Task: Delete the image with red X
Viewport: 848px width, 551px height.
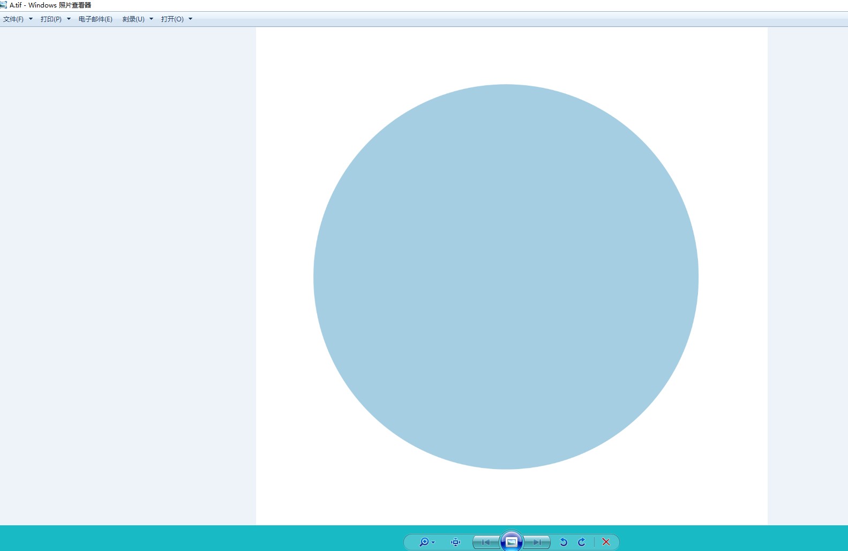Action: (606, 542)
